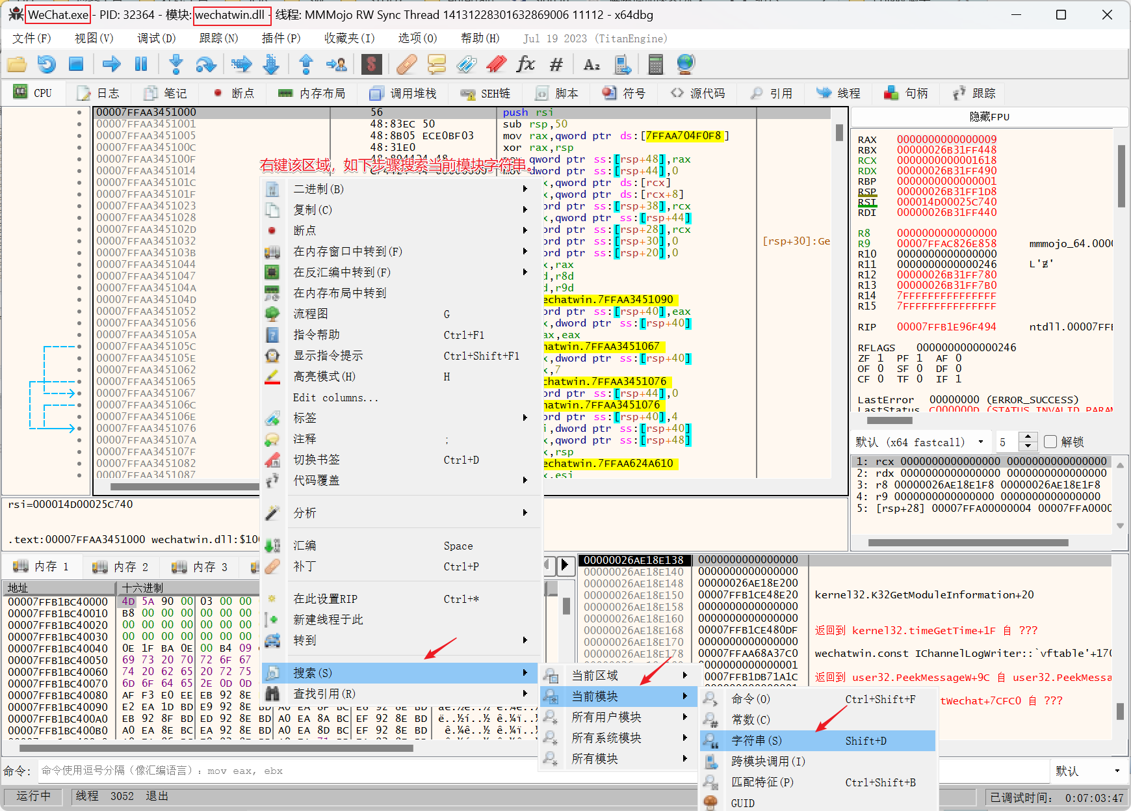Choose 匹配特征(P) menu entry

(x=818, y=782)
